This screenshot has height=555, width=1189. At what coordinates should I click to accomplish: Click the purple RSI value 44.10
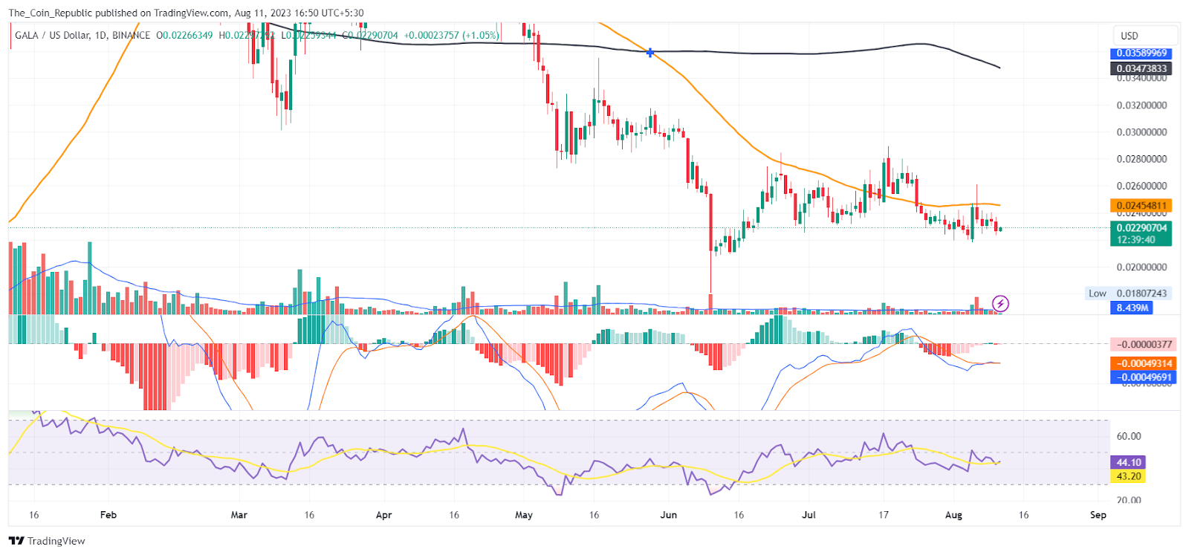point(1128,462)
